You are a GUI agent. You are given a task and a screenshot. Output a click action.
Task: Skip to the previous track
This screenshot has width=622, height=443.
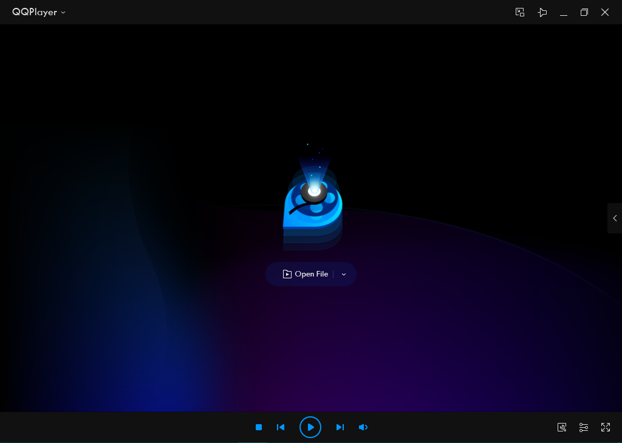point(280,427)
